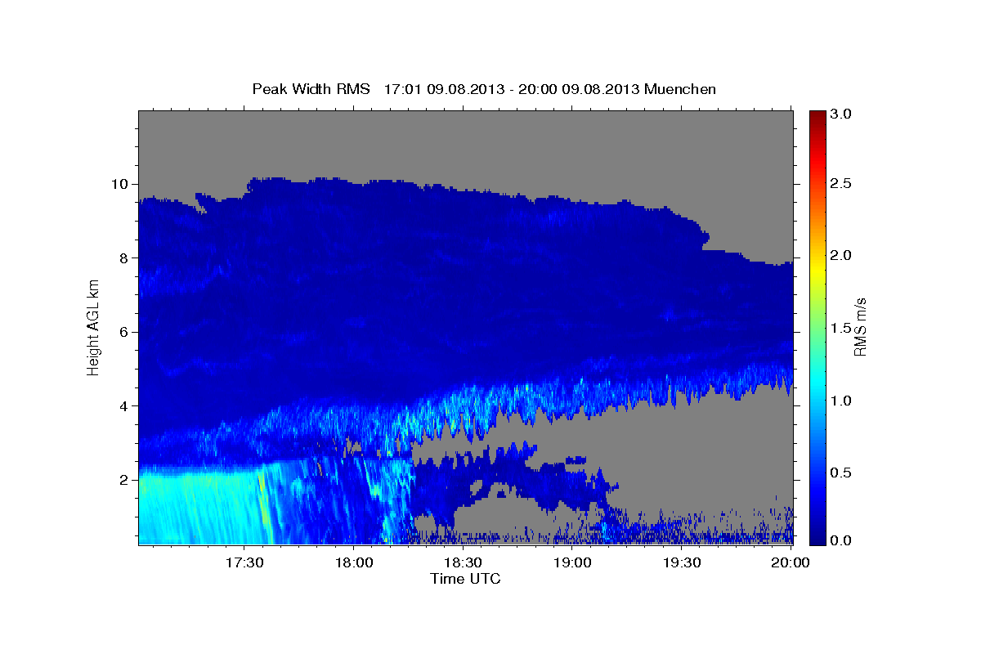Click the 'RMS m/s' colorbar title
This screenshot has width=981, height=654.
tap(860, 328)
